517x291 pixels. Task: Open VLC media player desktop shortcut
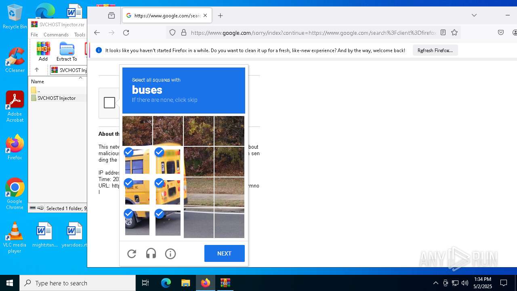tap(15, 238)
